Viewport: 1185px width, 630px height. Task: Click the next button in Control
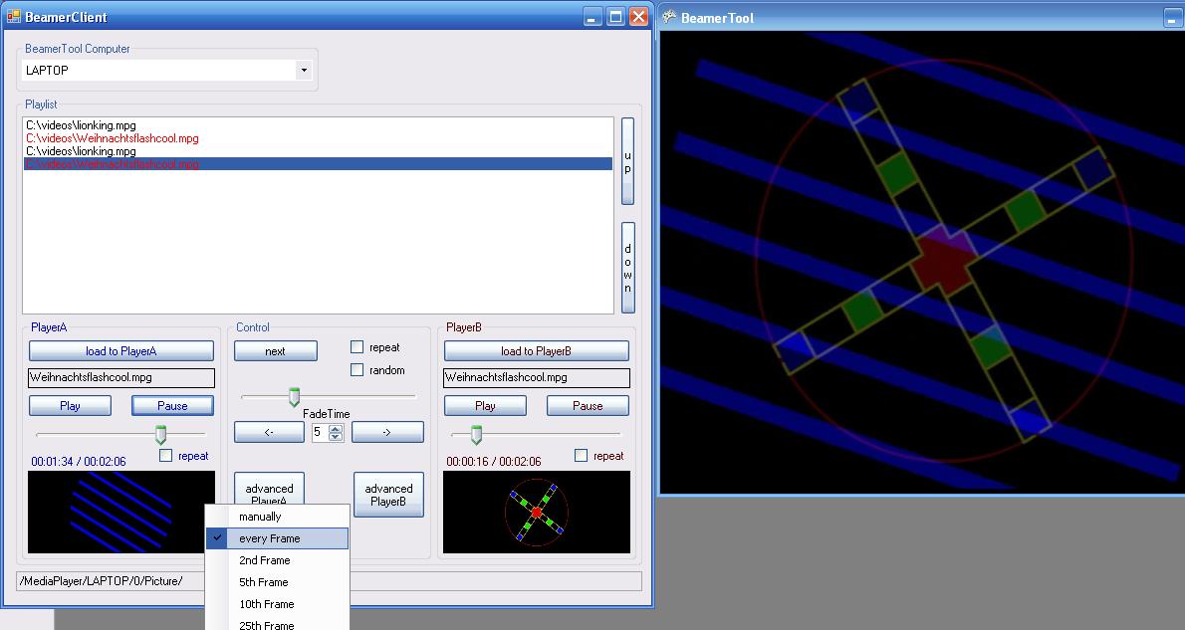276,351
